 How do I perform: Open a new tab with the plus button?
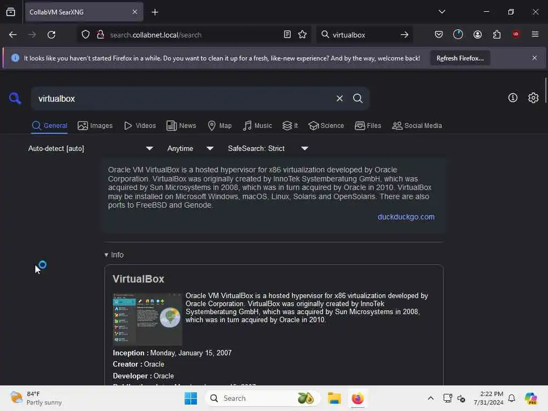point(155,12)
